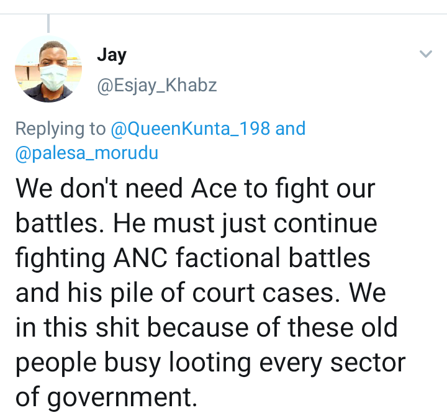Tap the grey "Replying to" label
The width and height of the screenshot is (447, 418).
[60, 129]
